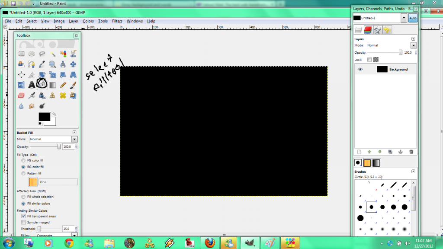Select the Pencil tool

[x=63, y=85]
